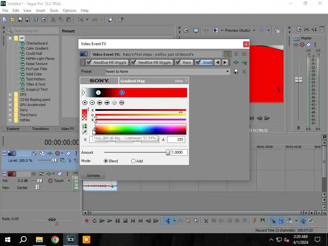Image resolution: width=328 pixels, height=246 pixels.
Task: Toggle arm for record on audio track 2
Action: click(33, 174)
